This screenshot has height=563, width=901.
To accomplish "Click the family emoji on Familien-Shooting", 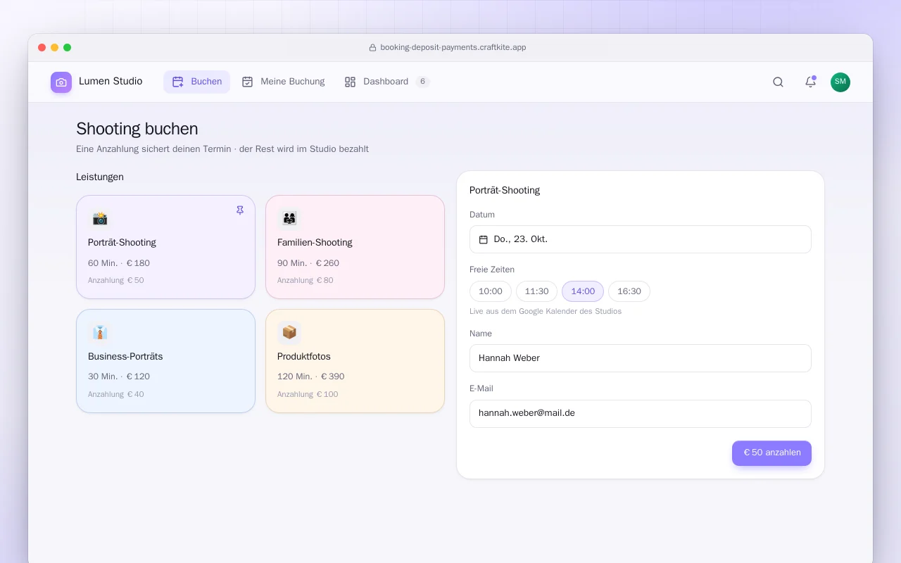I will point(289,218).
